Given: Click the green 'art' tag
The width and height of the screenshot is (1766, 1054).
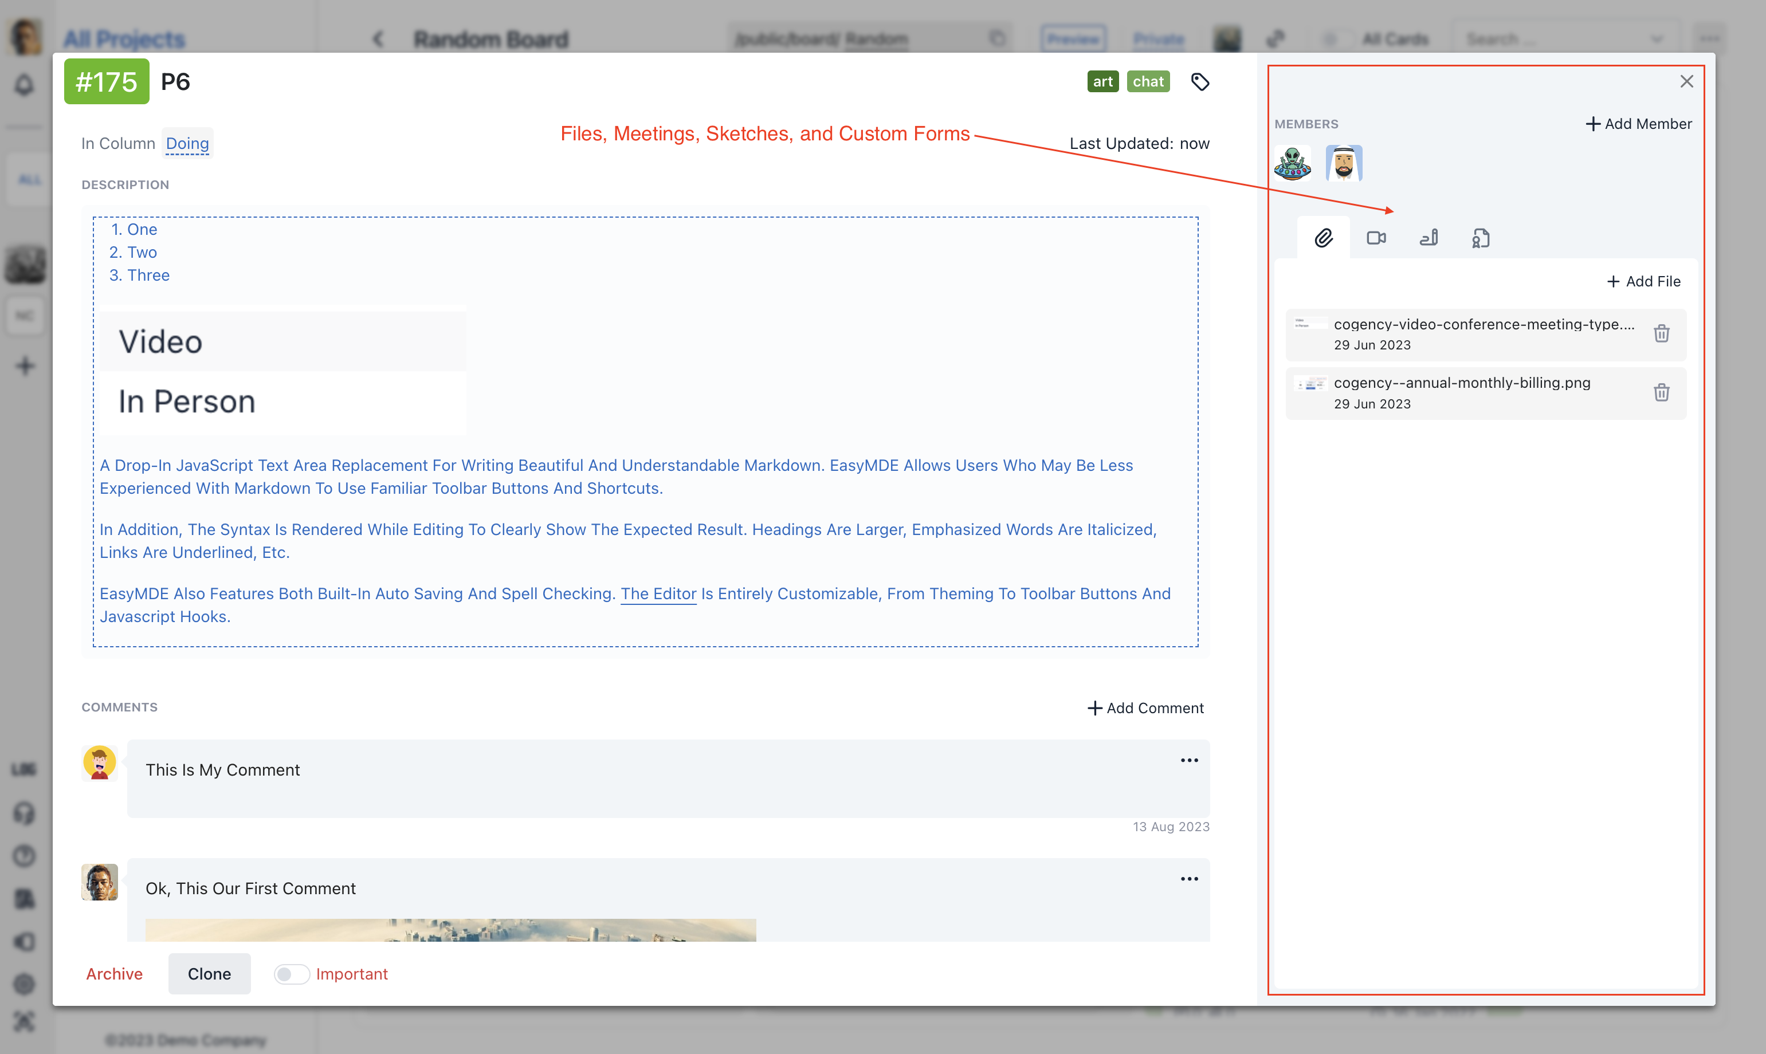Looking at the screenshot, I should click(1102, 82).
